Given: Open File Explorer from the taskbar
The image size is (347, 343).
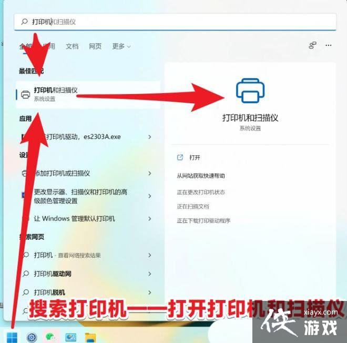Looking at the screenshot, I should [x=90, y=337].
